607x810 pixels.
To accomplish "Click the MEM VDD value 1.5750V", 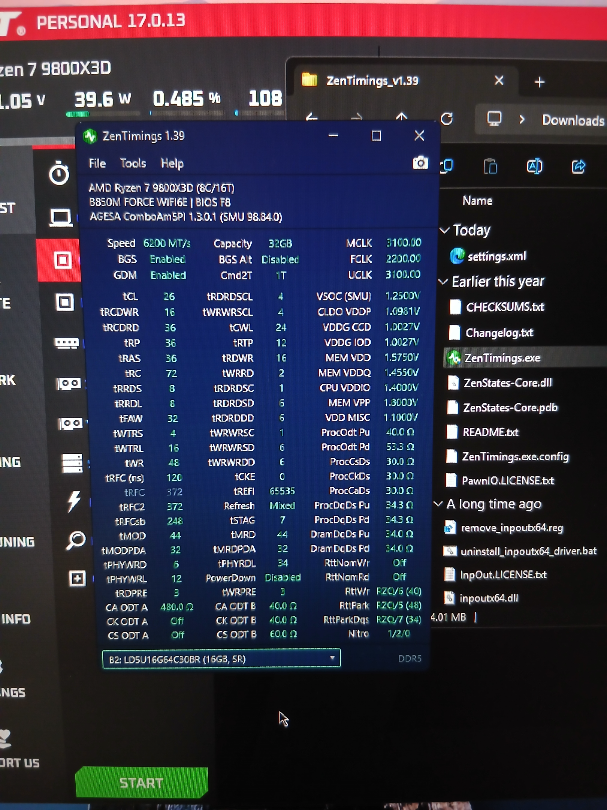I will pos(401,357).
